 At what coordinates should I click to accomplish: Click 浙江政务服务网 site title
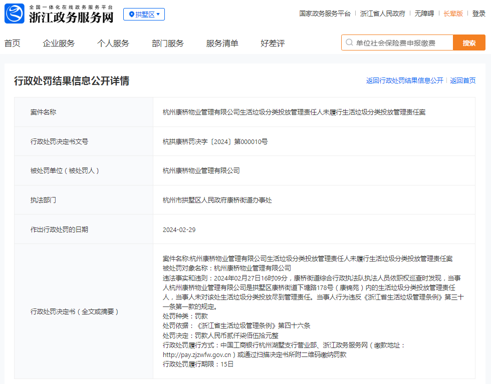71,17
